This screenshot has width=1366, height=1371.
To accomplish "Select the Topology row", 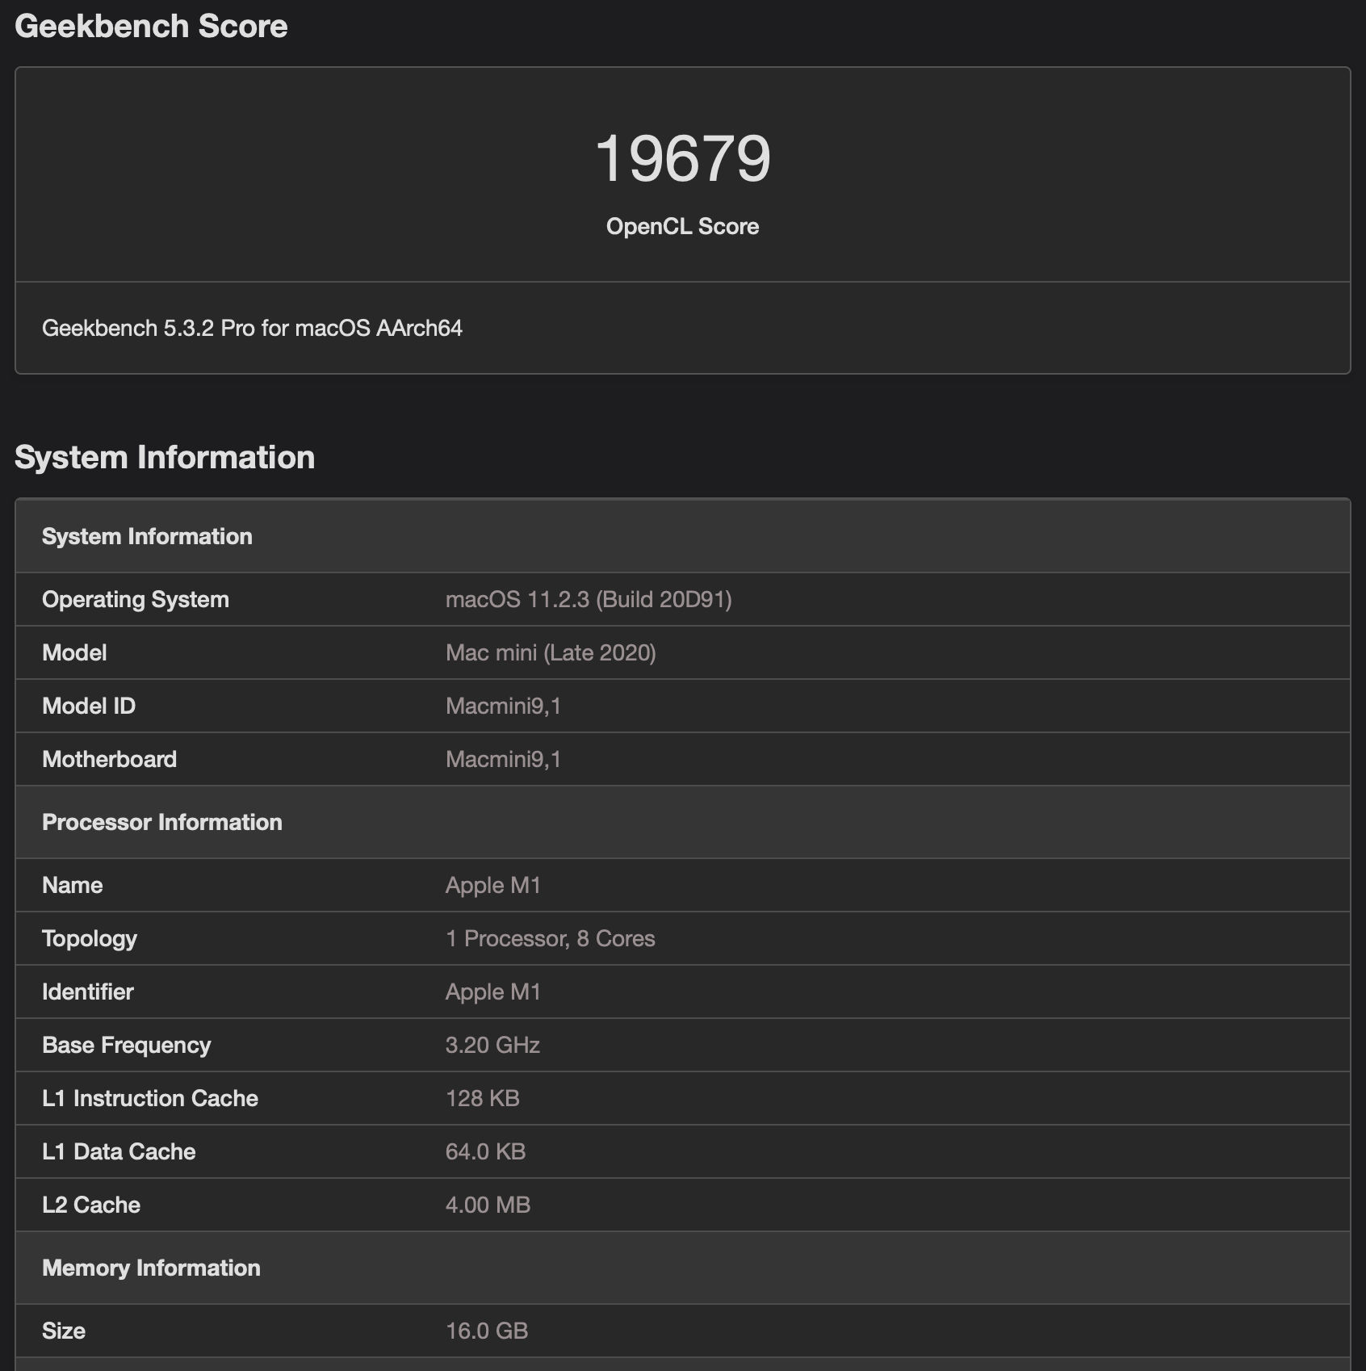I will 89,938.
